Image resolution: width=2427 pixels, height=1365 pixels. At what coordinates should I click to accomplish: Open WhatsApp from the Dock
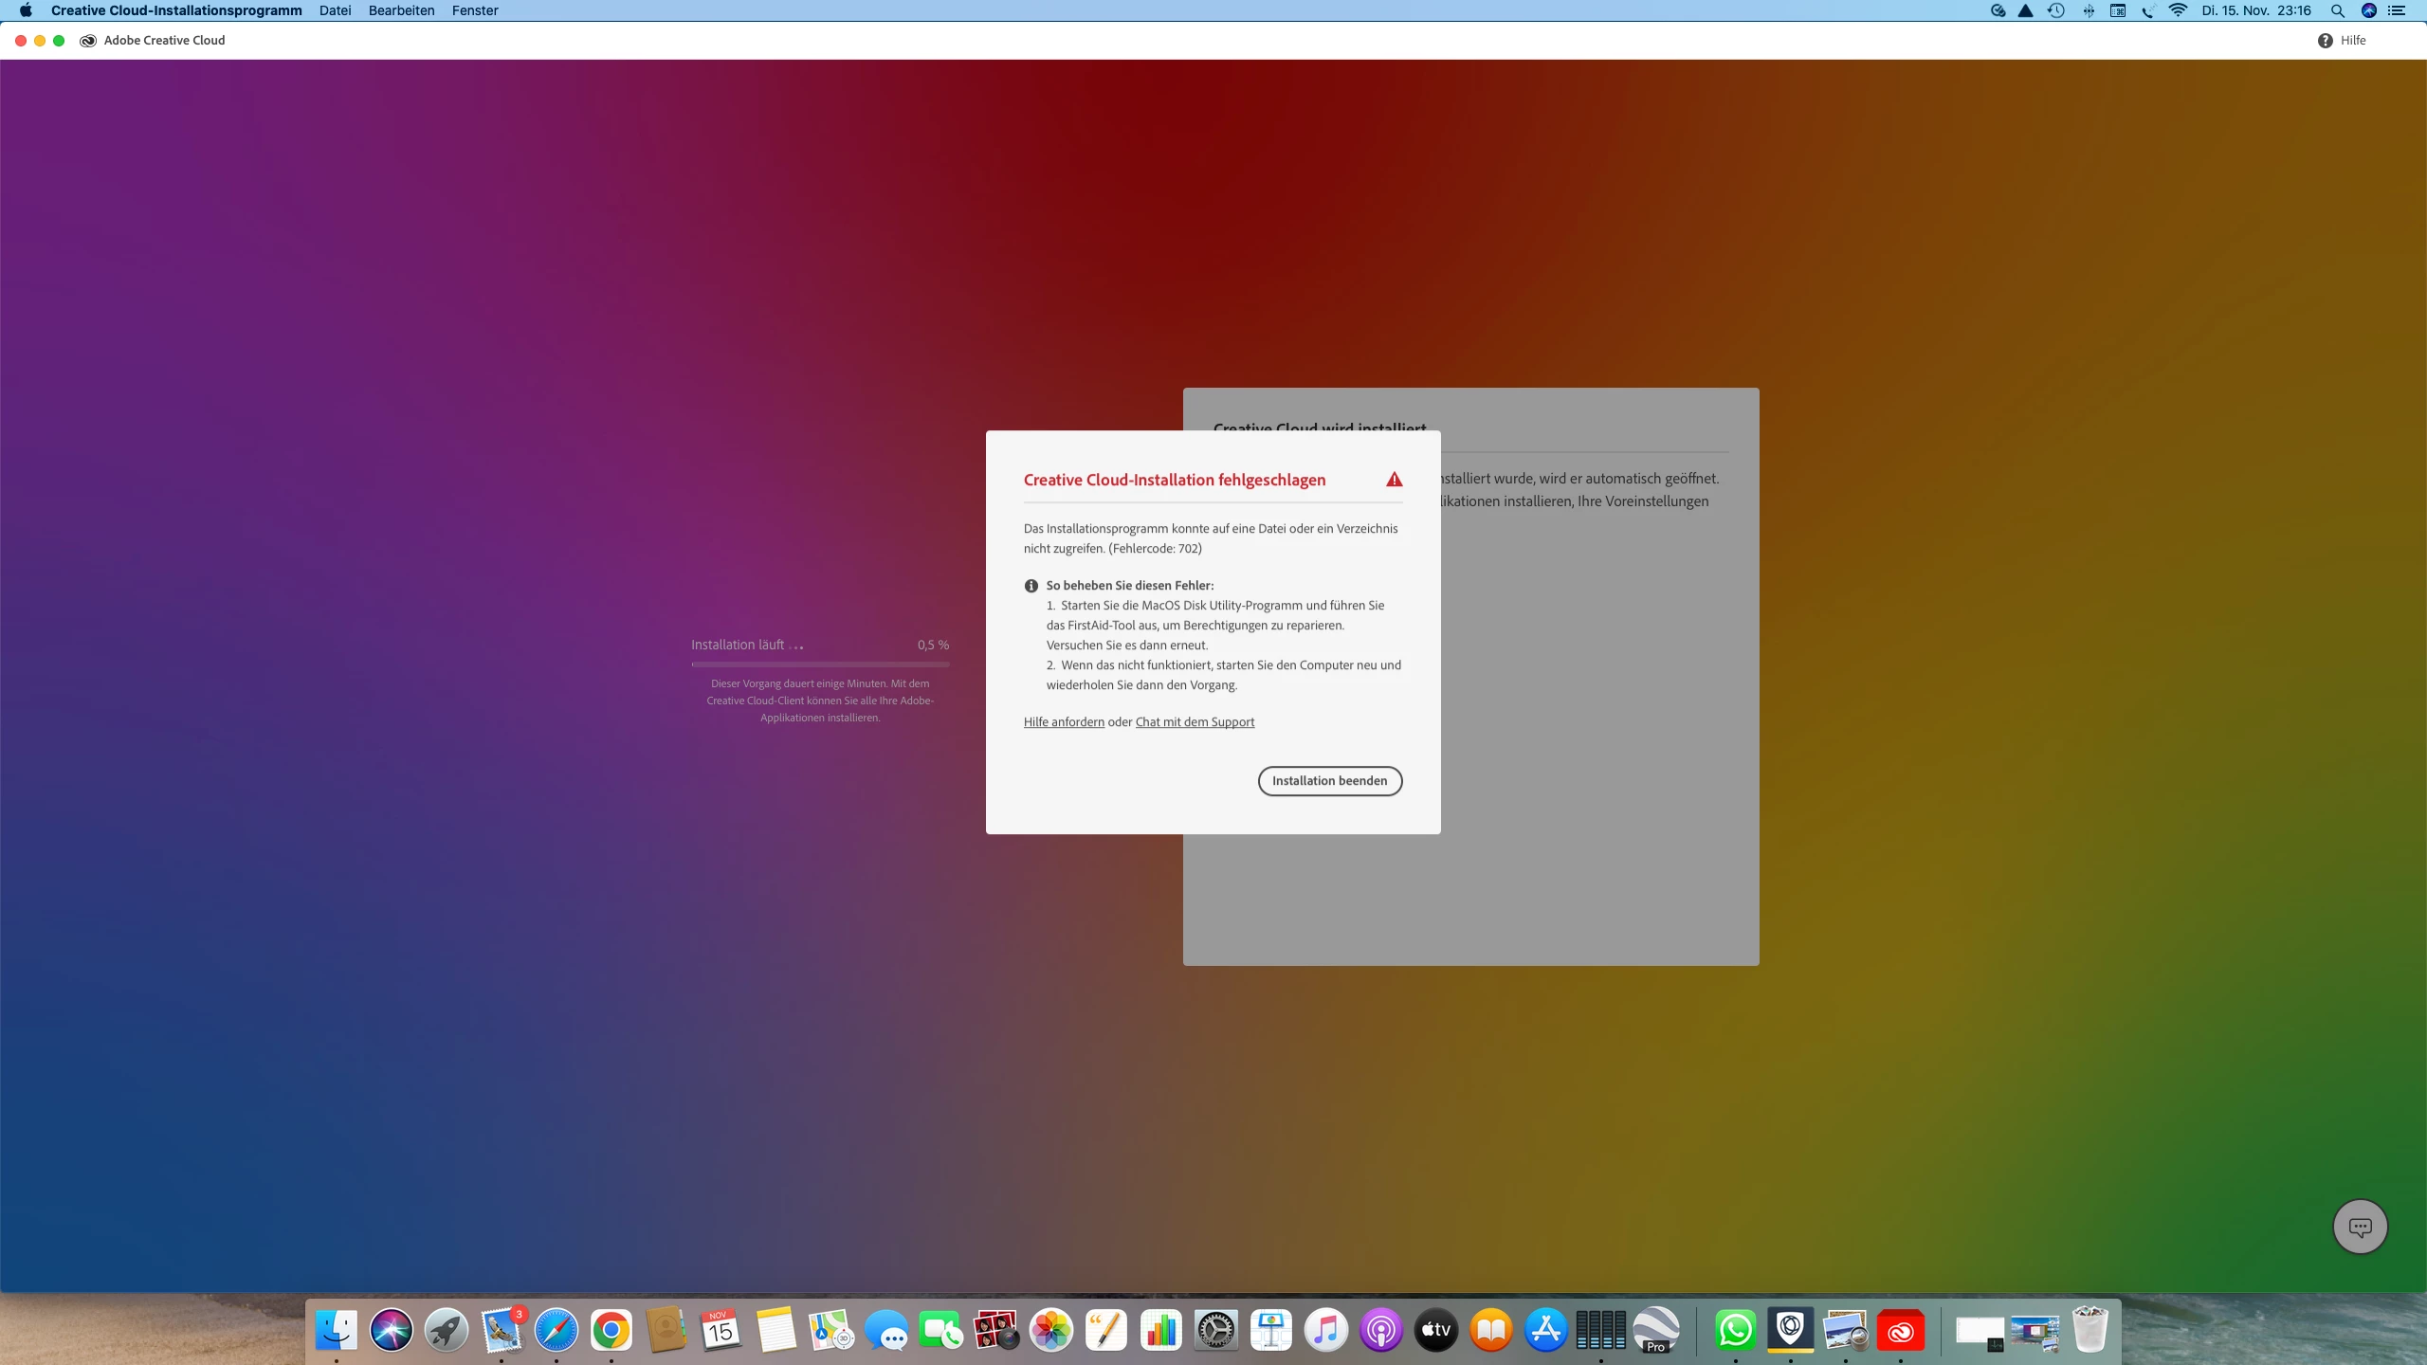pyautogui.click(x=1735, y=1331)
